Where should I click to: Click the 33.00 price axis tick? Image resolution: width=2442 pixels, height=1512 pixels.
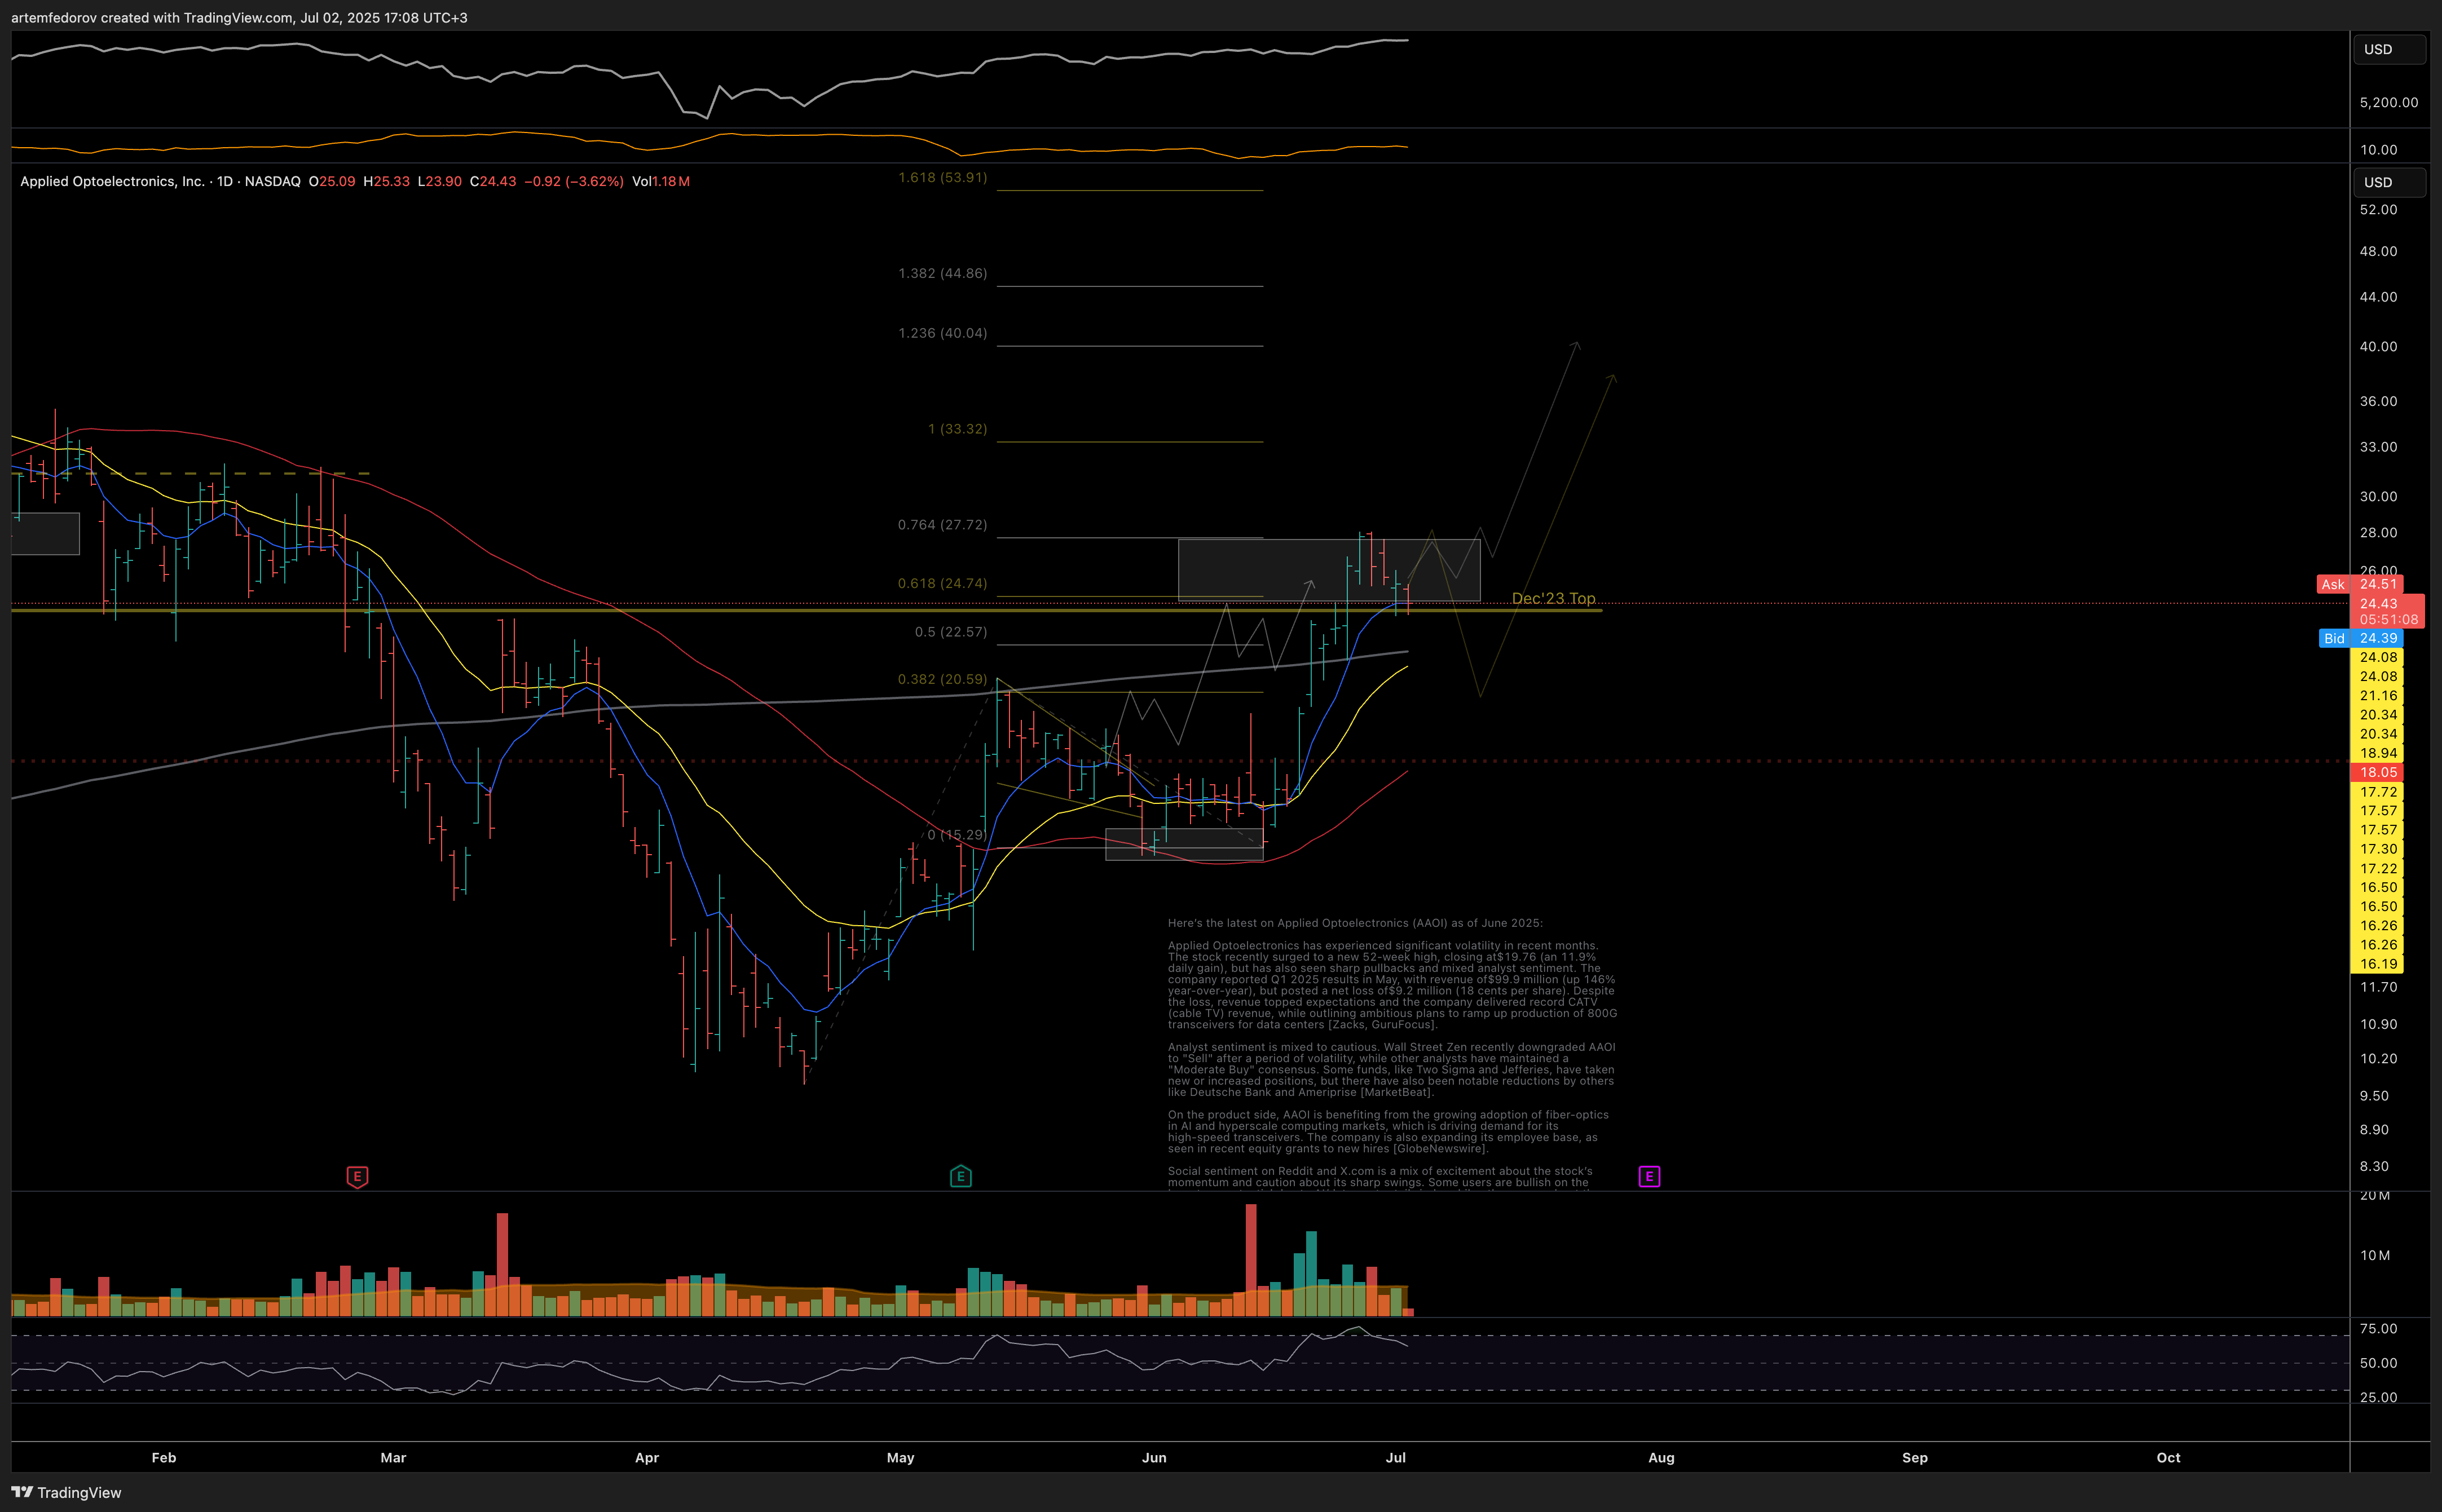pos(2379,447)
